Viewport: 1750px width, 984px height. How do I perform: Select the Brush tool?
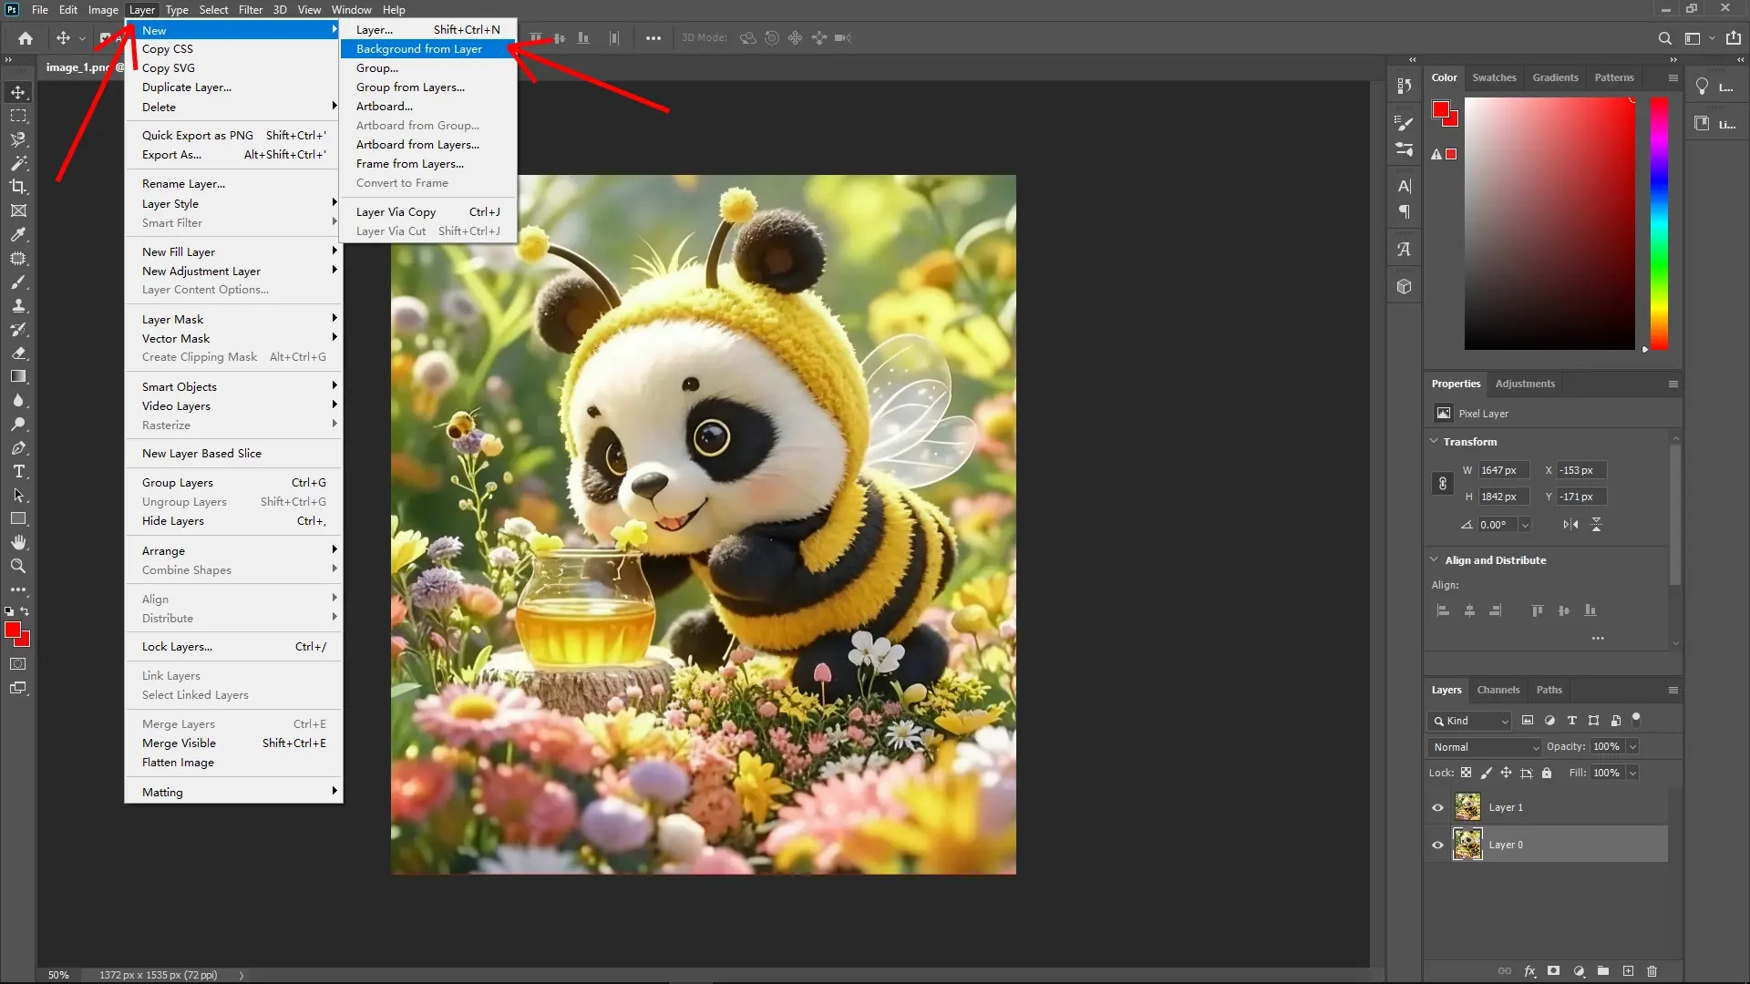pyautogui.click(x=18, y=282)
